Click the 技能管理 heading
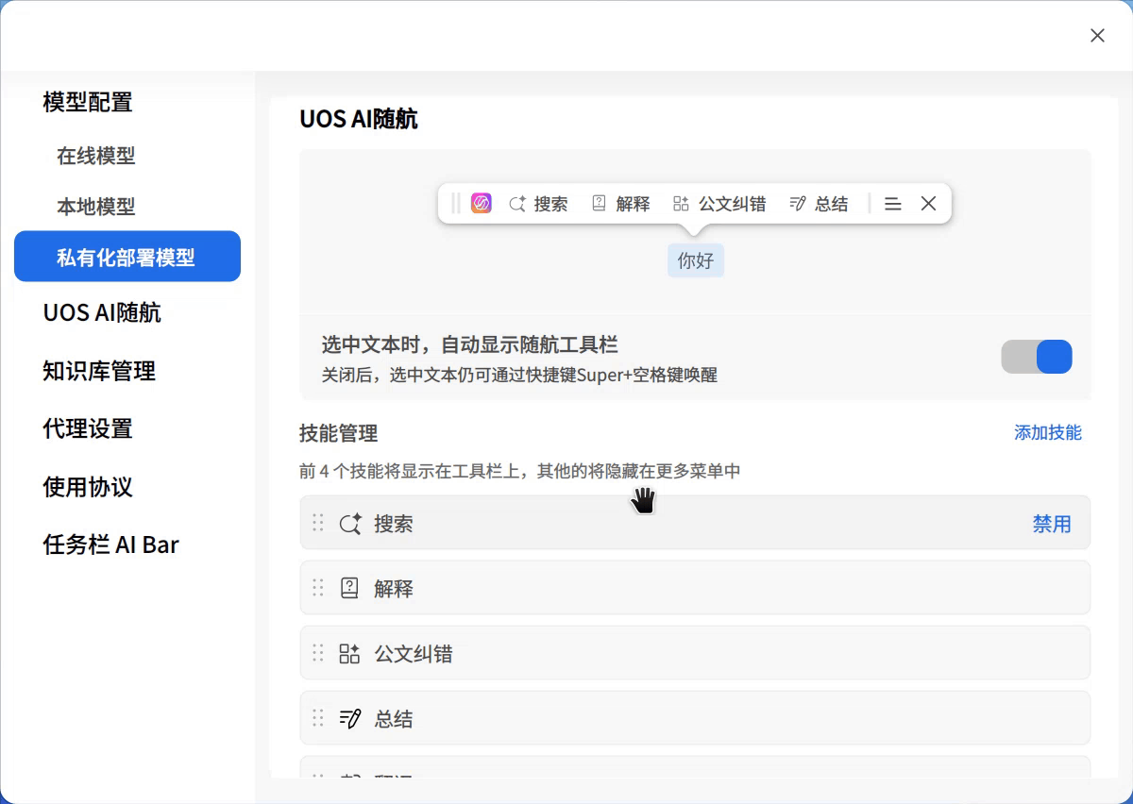Image resolution: width=1133 pixels, height=804 pixels. click(x=339, y=433)
